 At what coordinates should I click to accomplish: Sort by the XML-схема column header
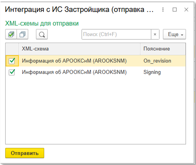pos(79,49)
